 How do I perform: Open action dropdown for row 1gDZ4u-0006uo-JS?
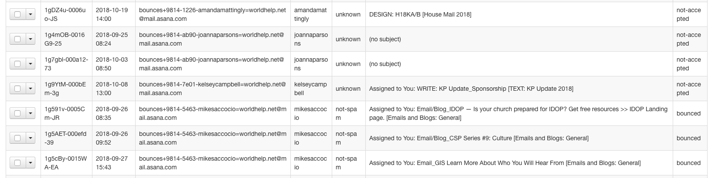[30, 14]
